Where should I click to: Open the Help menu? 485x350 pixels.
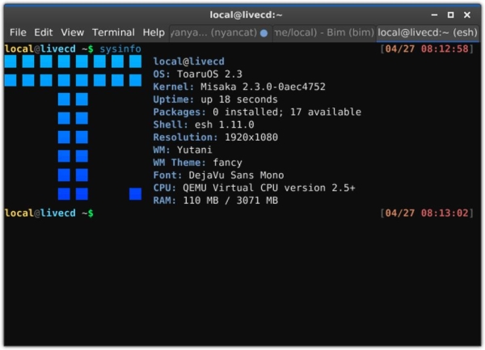pos(154,32)
